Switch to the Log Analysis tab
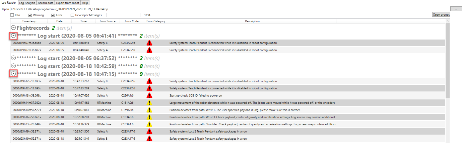This screenshot has height=143, width=463. [x=28, y=3]
